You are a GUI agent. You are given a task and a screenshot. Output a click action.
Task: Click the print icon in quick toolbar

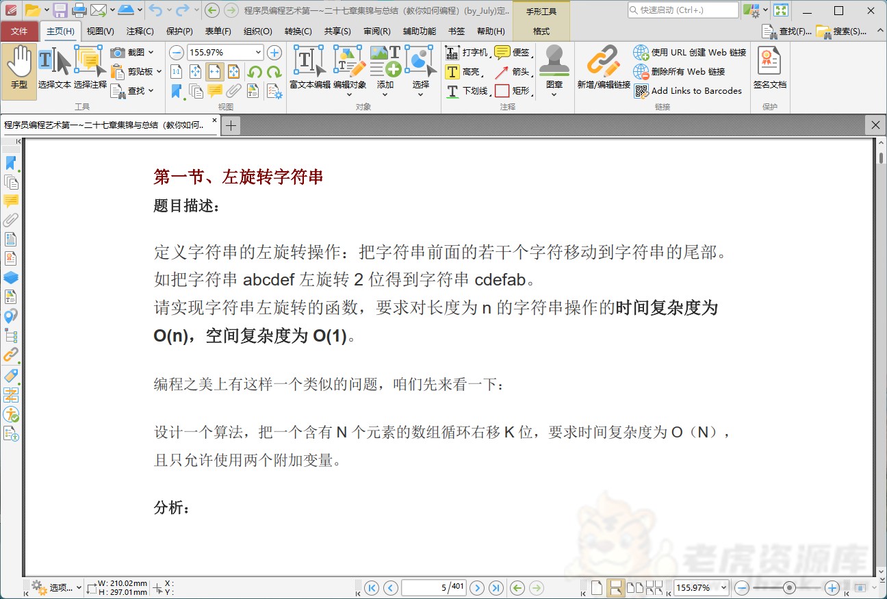coord(79,10)
